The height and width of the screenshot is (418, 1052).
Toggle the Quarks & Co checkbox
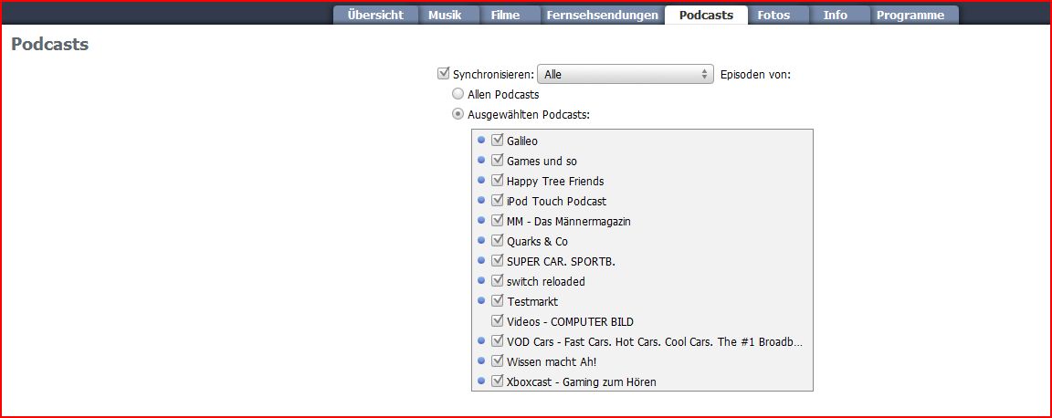(x=497, y=241)
